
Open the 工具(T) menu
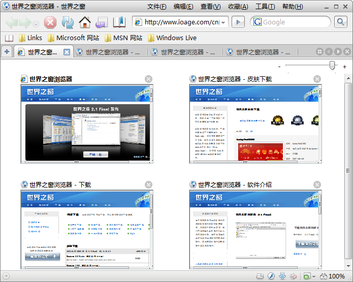pyautogui.click(x=265, y=7)
